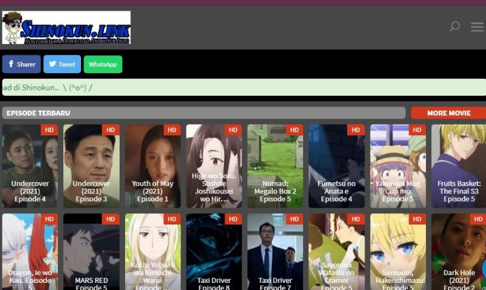Open Sayonara Watashi no Cramer Episode 5
This screenshot has width=486, height=290.
point(337,252)
